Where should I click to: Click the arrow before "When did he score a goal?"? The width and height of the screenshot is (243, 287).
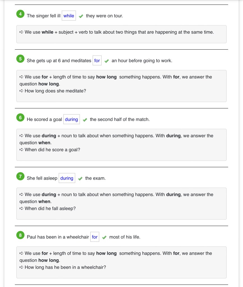(x=21, y=150)
